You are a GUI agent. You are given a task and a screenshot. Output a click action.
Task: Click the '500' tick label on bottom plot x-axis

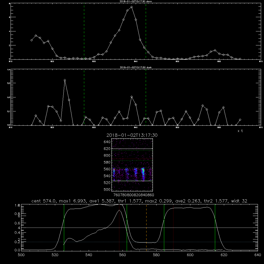(21, 255)
